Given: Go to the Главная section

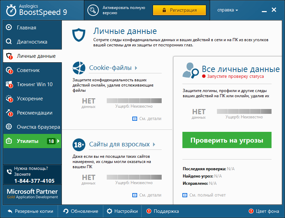Looking at the screenshot, I should pos(32,27).
